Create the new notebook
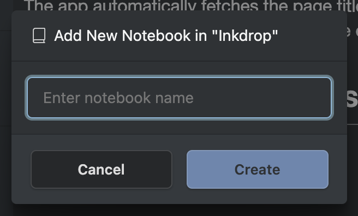This screenshot has width=358, height=216. click(258, 169)
